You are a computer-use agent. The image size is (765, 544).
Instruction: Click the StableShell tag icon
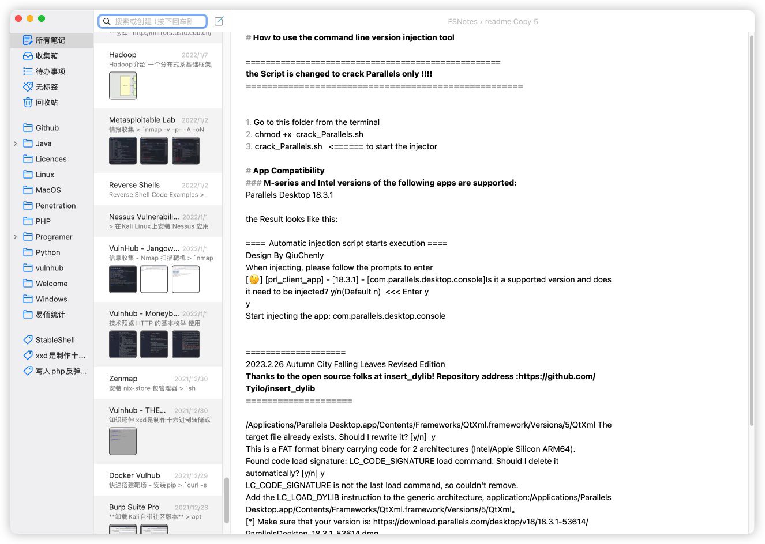(28, 340)
